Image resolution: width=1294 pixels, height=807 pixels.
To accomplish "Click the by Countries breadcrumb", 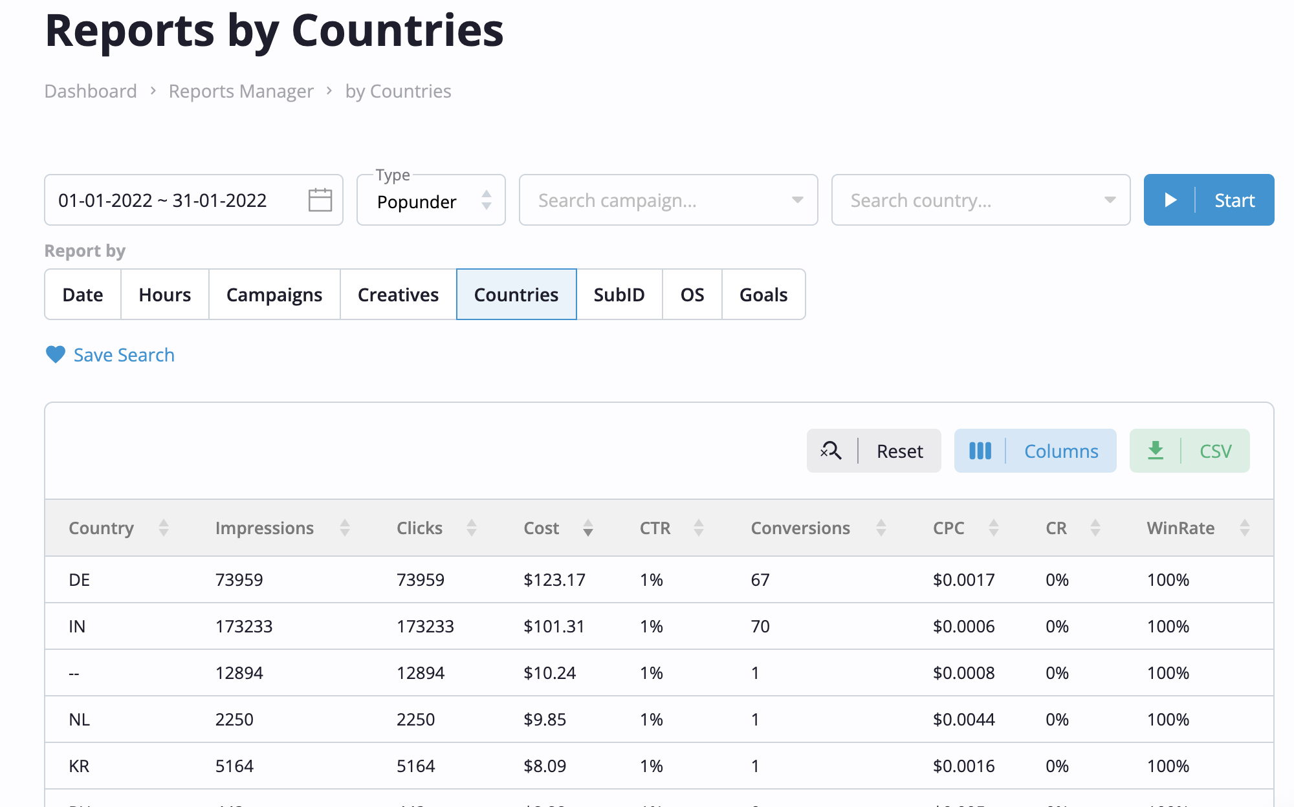I will pyautogui.click(x=398, y=91).
